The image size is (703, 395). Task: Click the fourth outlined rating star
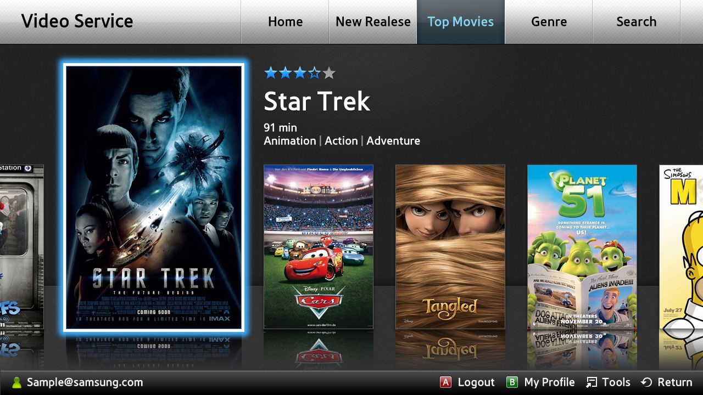pyautogui.click(x=314, y=73)
